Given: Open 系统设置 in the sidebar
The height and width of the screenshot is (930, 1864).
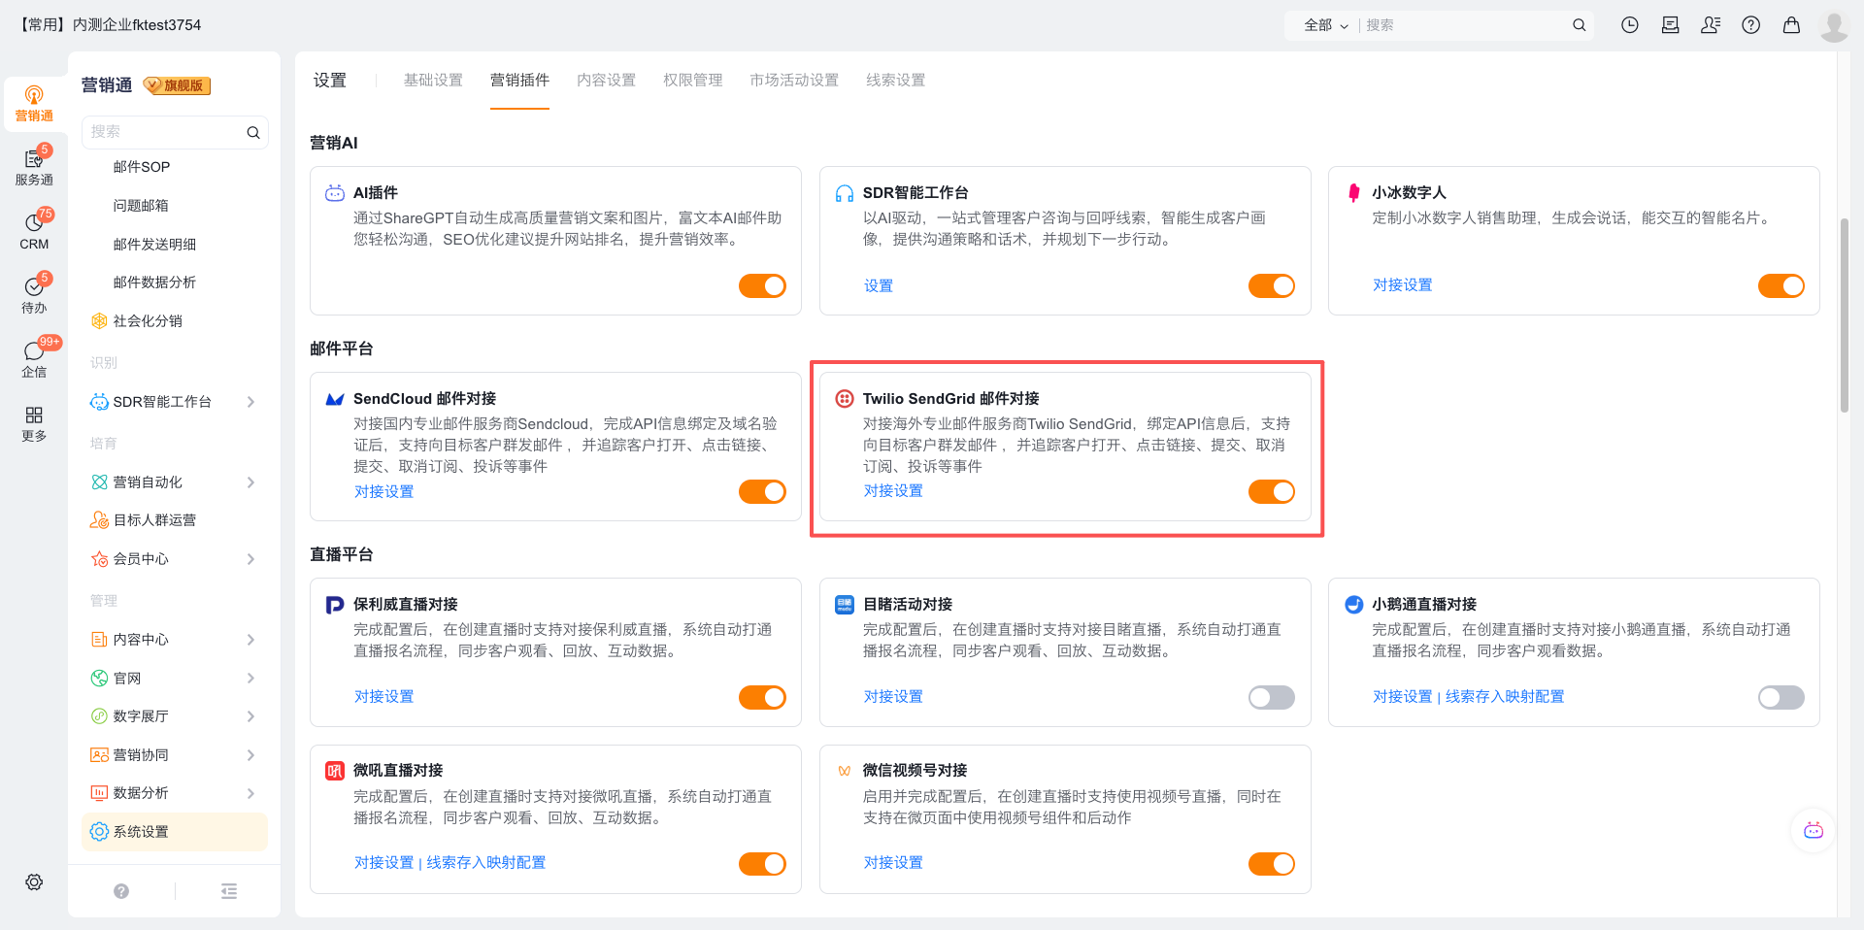Looking at the screenshot, I should pos(175,832).
